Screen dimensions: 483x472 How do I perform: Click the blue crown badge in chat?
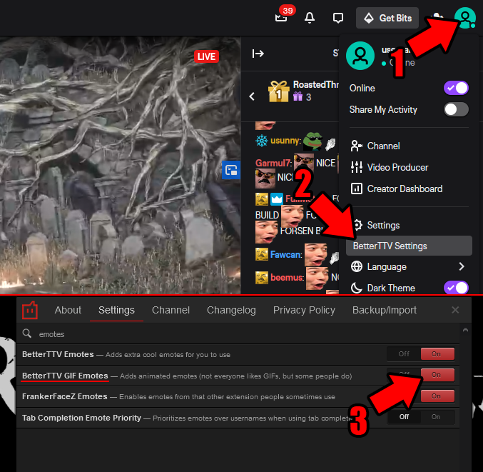[277, 199]
